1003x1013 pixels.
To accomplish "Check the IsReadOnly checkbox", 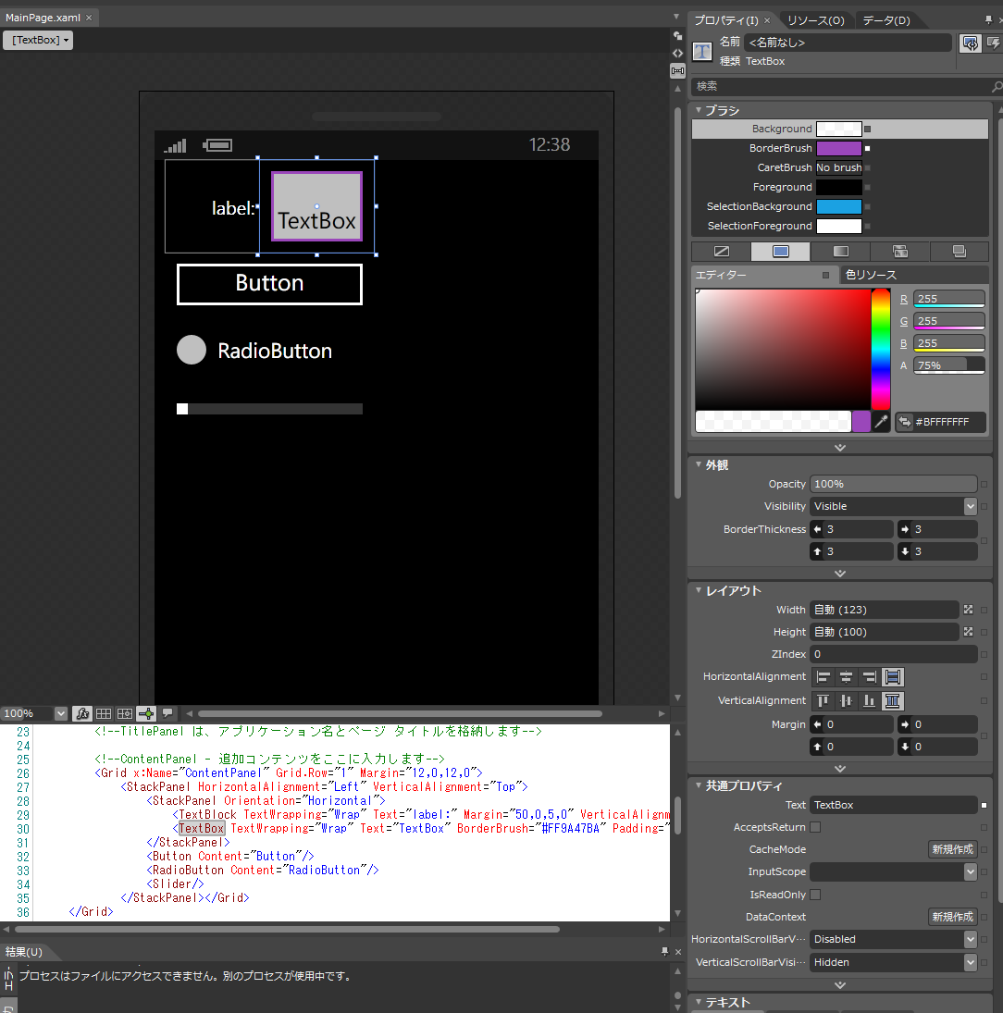I will pos(815,895).
